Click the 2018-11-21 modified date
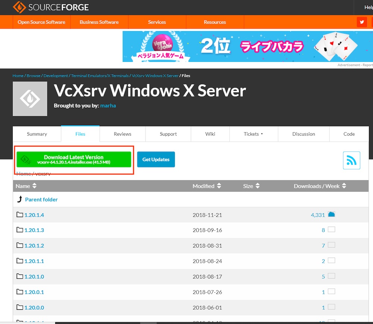This screenshot has width=373, height=324. 207,215
